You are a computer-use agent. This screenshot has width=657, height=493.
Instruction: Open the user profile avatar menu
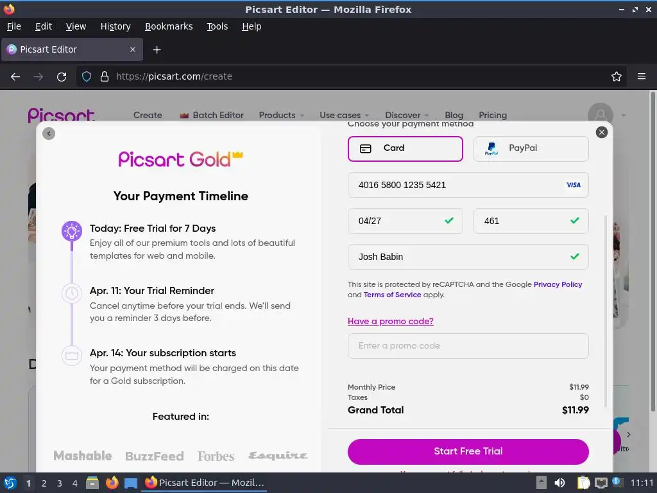[601, 114]
